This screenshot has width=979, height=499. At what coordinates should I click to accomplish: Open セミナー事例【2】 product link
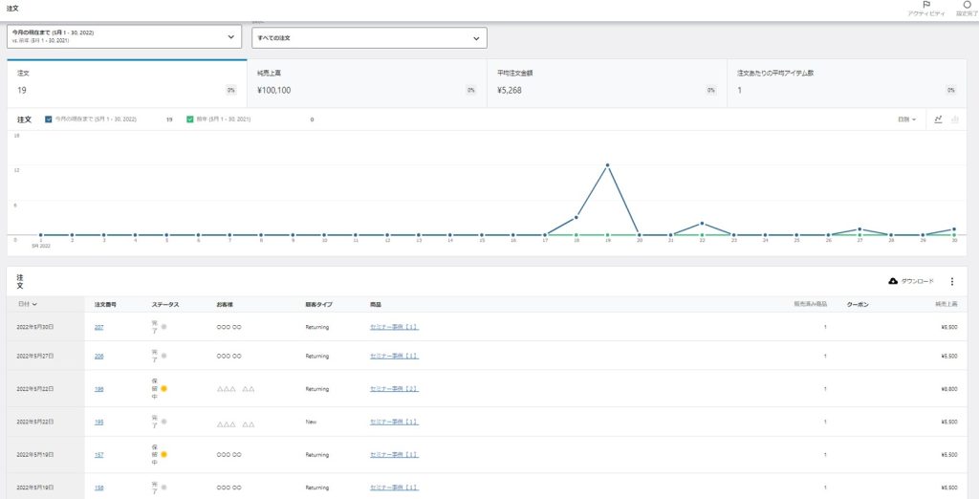[394, 389]
